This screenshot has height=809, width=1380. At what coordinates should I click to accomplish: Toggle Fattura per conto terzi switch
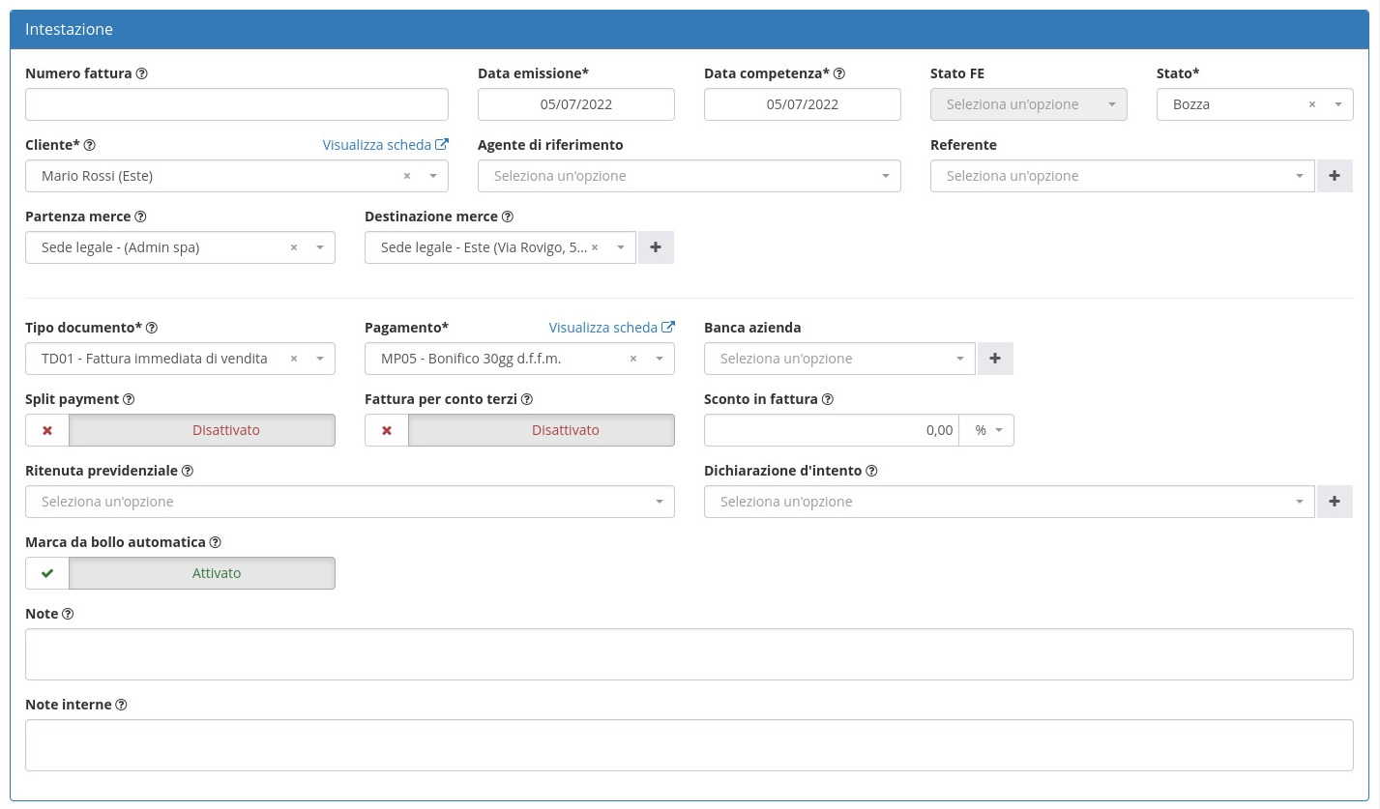tap(519, 430)
